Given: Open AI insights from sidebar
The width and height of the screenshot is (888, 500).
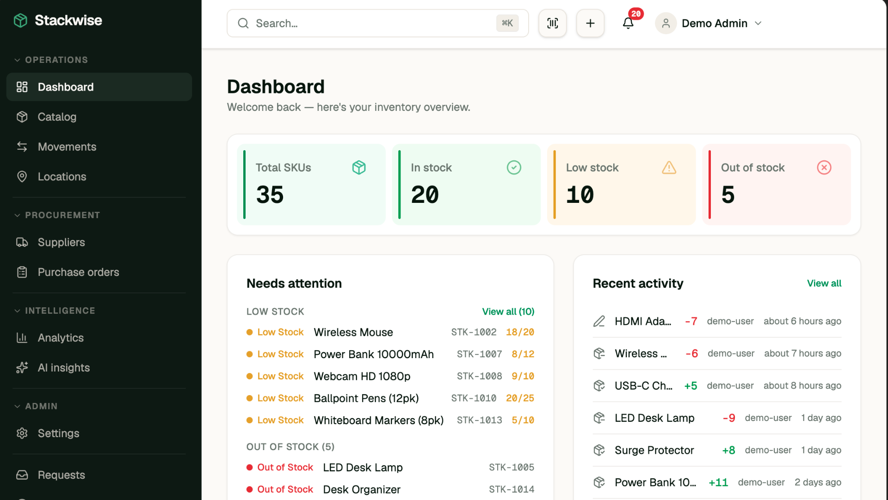Looking at the screenshot, I should [64, 367].
